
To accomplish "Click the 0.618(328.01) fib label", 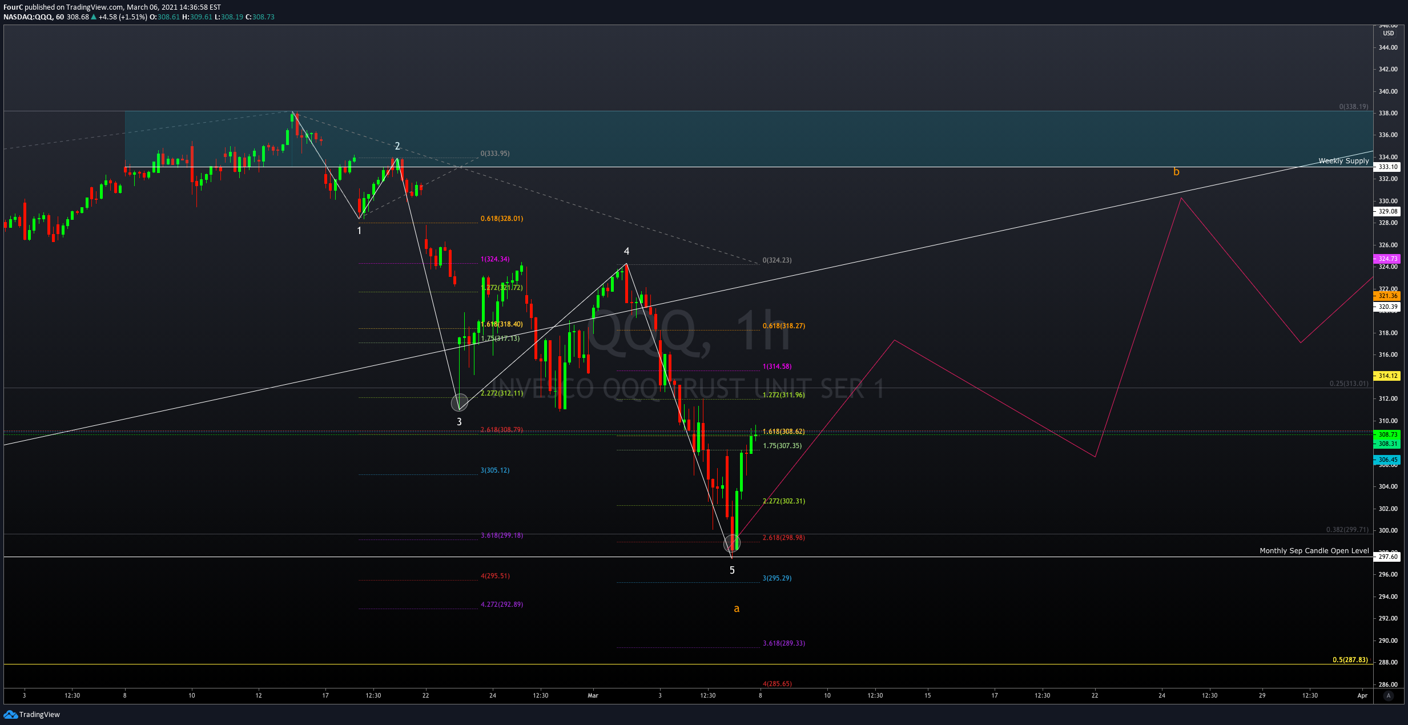I will pyautogui.click(x=502, y=219).
